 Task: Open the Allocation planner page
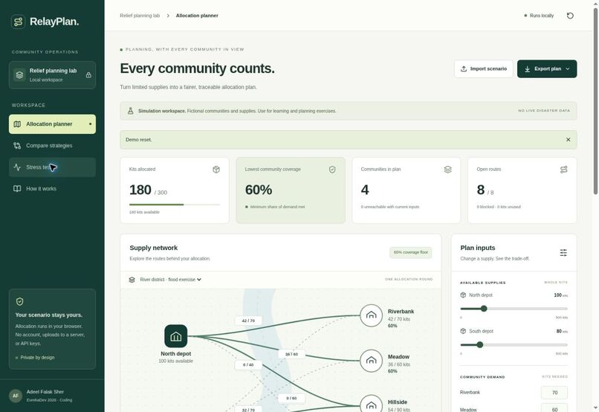52,124
